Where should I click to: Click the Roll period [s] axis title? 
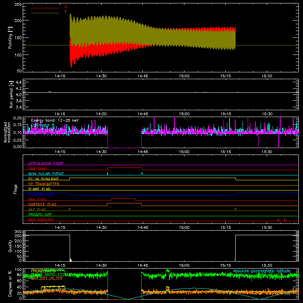coord(11,94)
